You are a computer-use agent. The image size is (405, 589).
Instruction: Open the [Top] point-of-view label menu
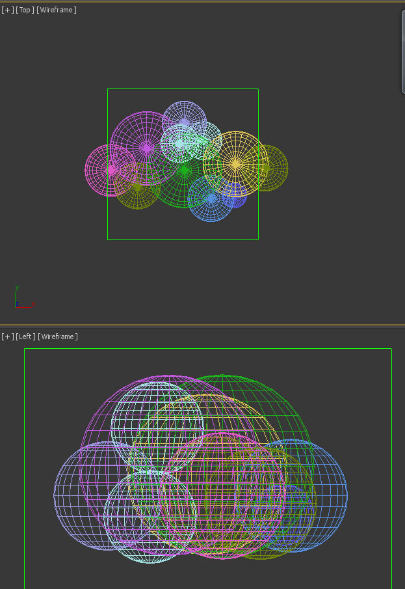point(25,10)
